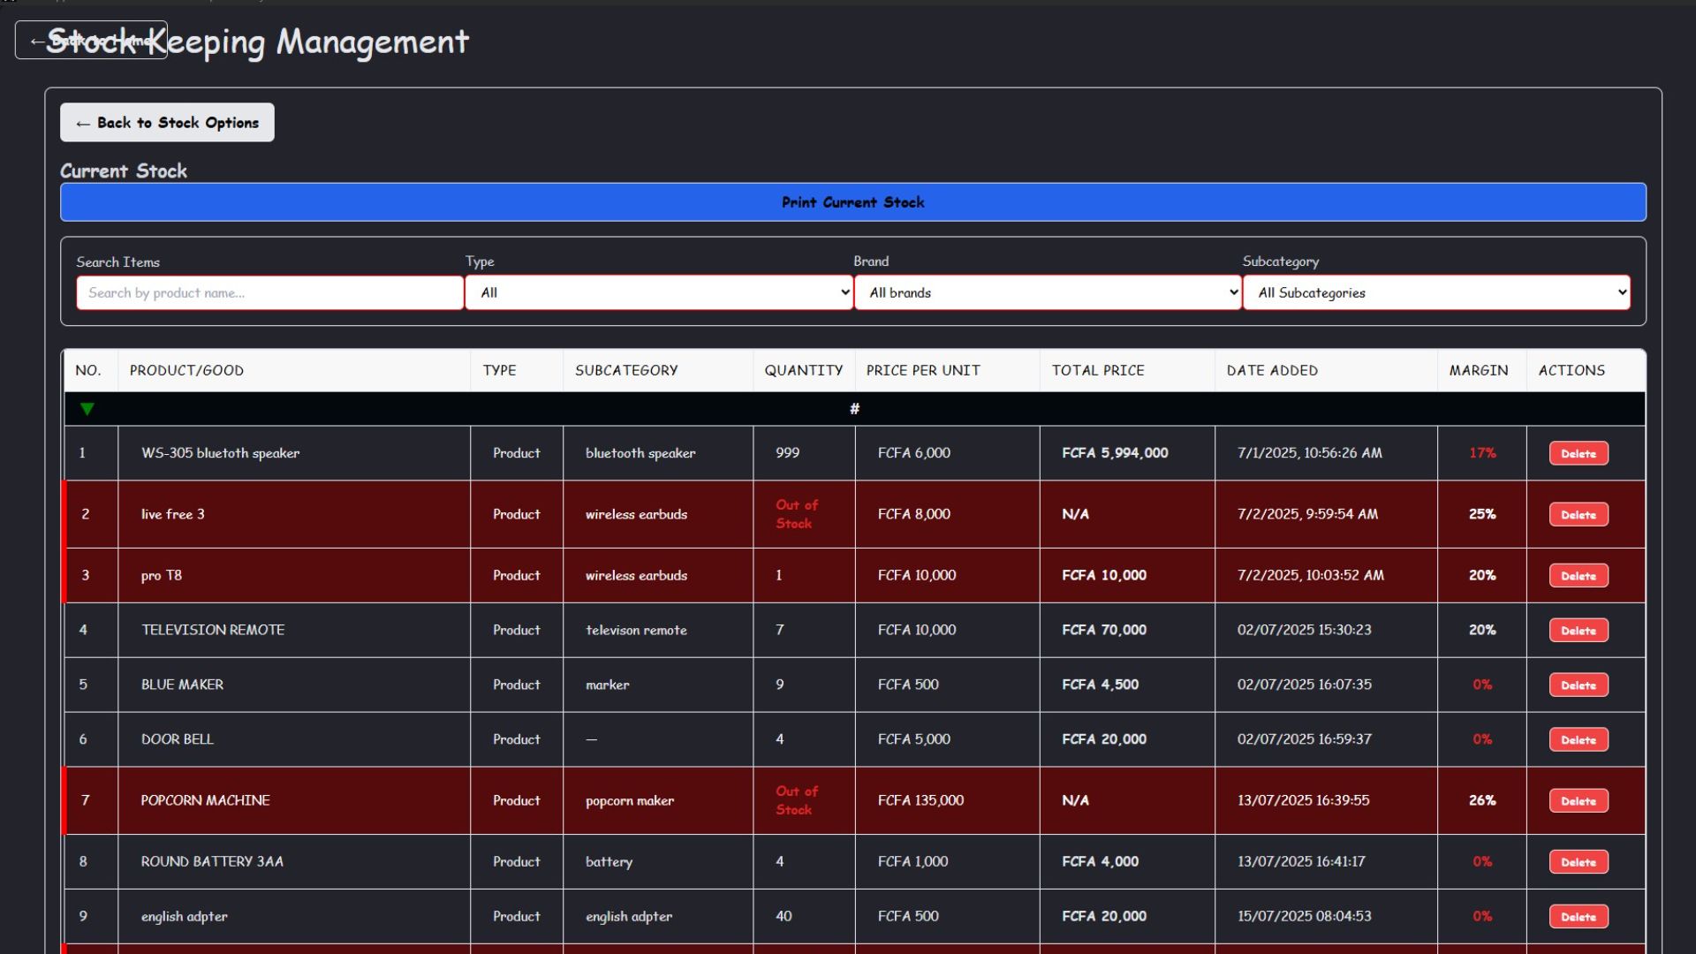Select the TELEVISION REMOTE row name
1696x954 pixels.
[x=213, y=630]
